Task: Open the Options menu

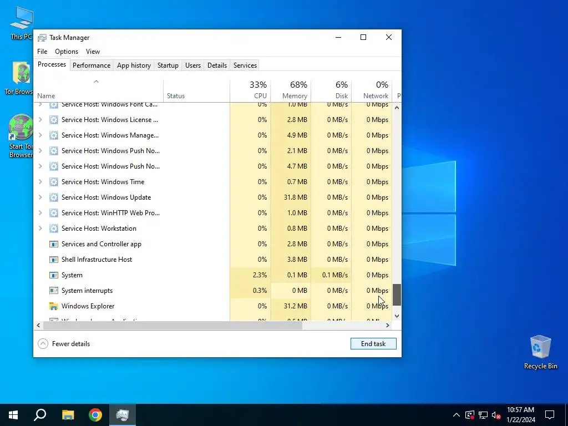Action: tap(67, 52)
